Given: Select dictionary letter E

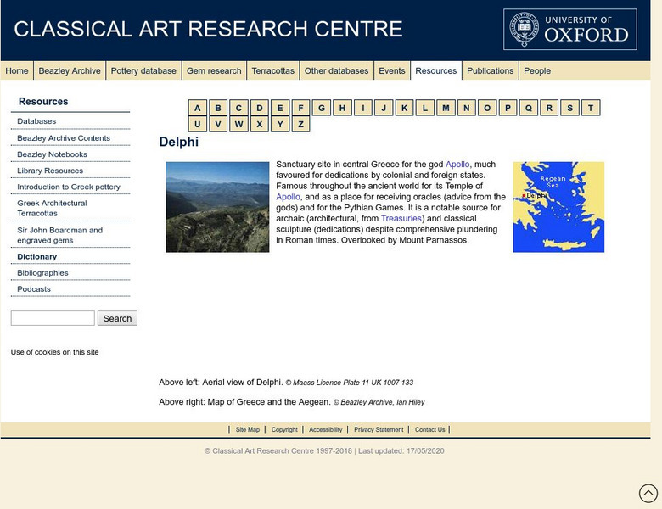Looking at the screenshot, I should (280, 108).
